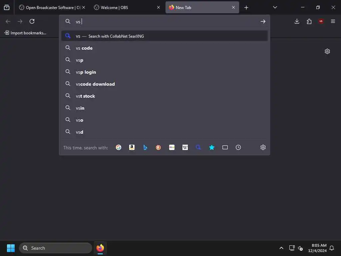The height and width of the screenshot is (256, 341).
Task: Switch to Welcome | OBS tab
Action: pyautogui.click(x=127, y=7)
